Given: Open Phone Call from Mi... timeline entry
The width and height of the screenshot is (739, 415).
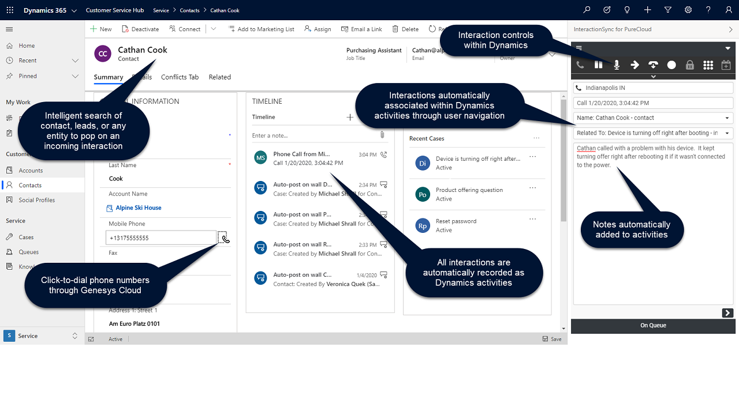Looking at the screenshot, I should (320, 159).
